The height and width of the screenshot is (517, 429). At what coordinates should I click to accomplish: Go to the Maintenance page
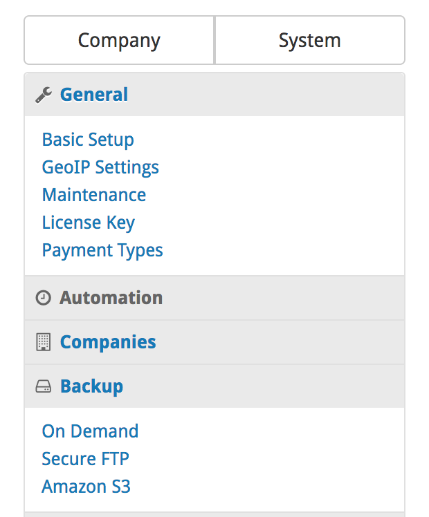pos(94,195)
